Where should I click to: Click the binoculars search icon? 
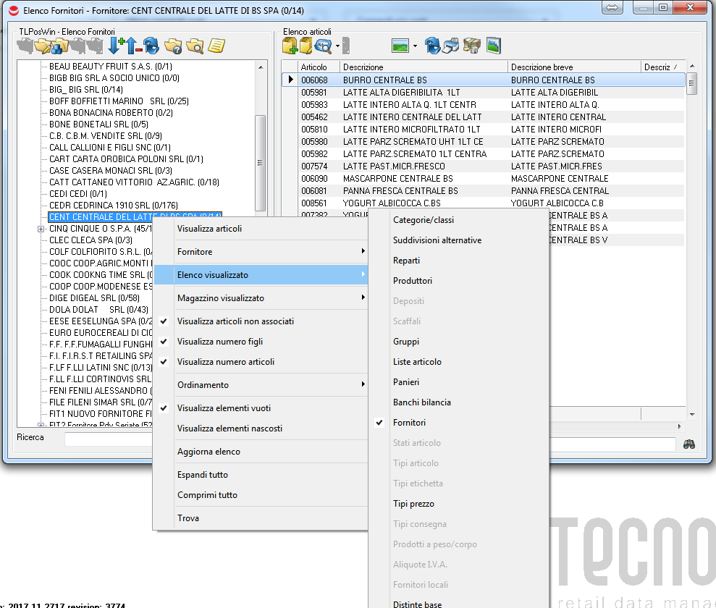(x=688, y=444)
